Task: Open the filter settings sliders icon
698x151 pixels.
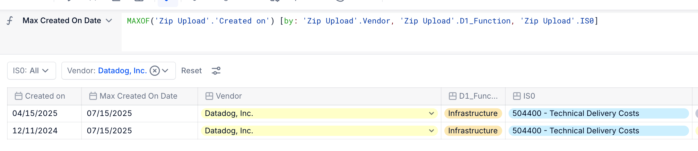Action: point(216,71)
